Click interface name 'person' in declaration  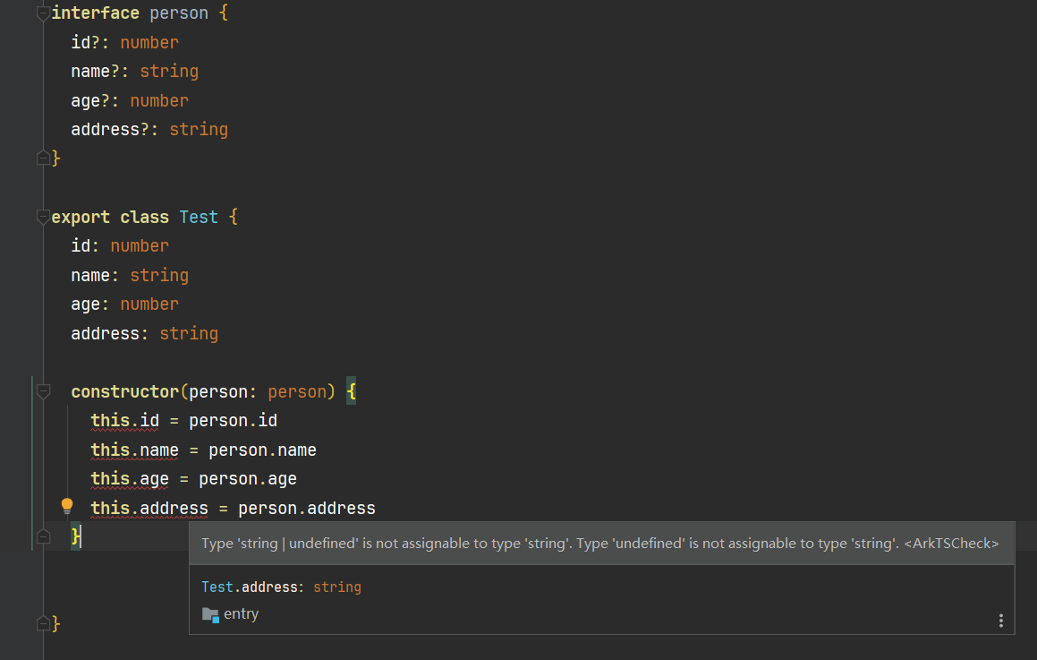click(x=179, y=13)
